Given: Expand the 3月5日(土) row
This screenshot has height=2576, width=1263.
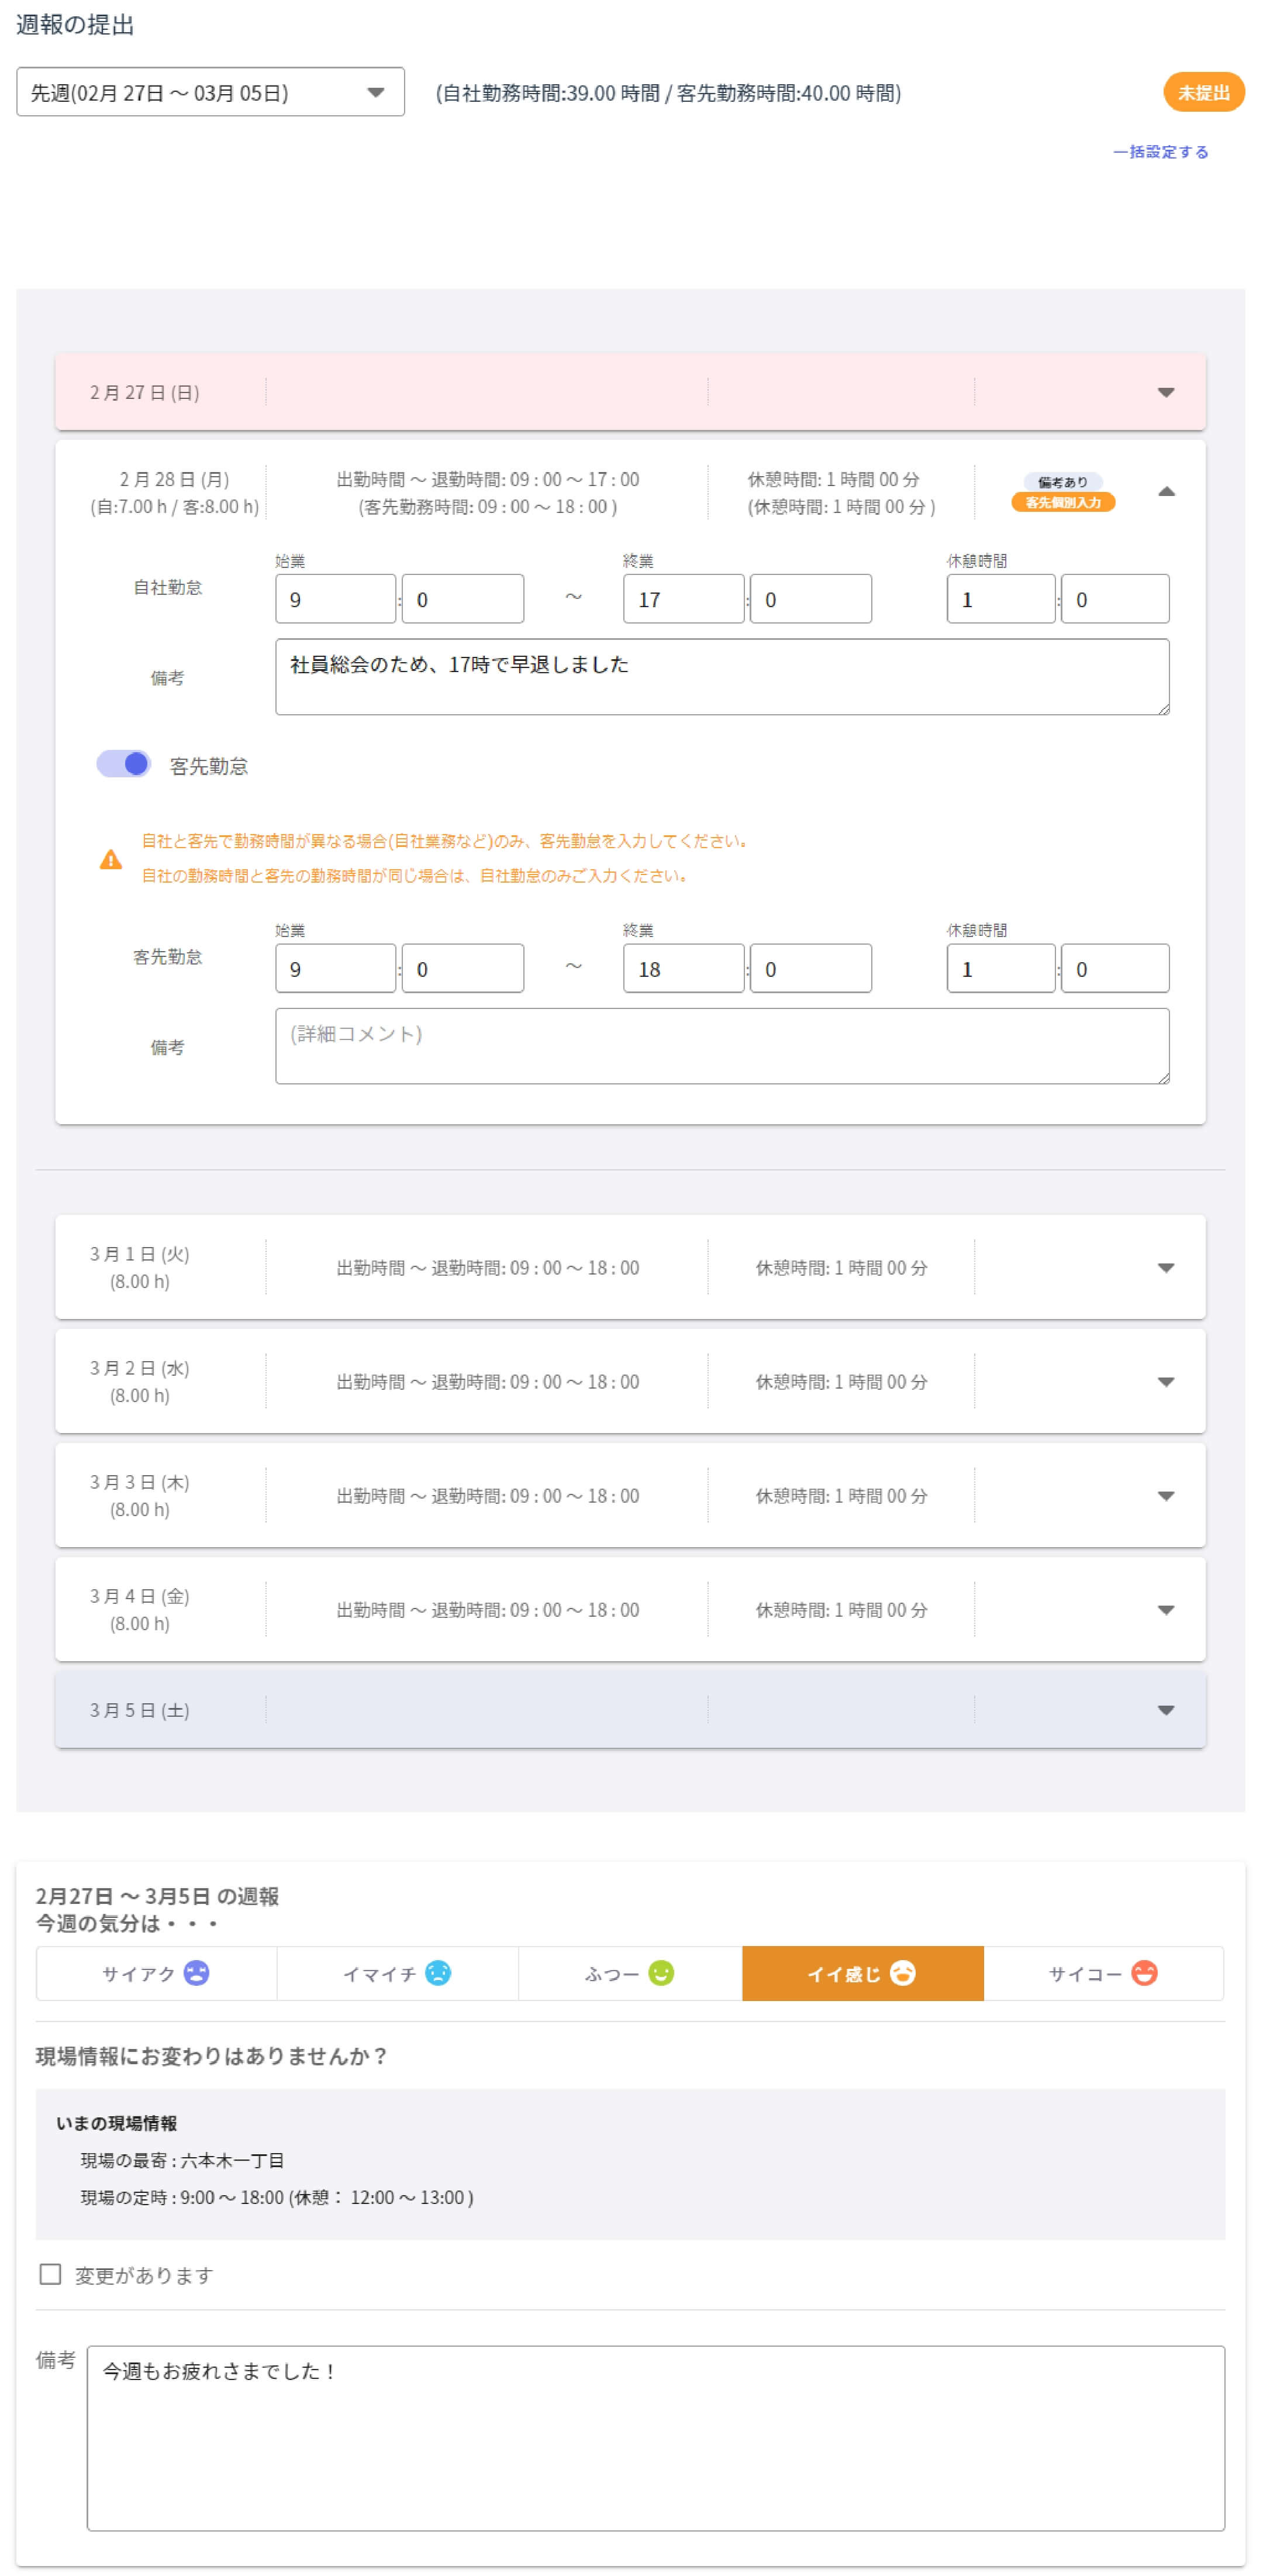Looking at the screenshot, I should click(1165, 1710).
